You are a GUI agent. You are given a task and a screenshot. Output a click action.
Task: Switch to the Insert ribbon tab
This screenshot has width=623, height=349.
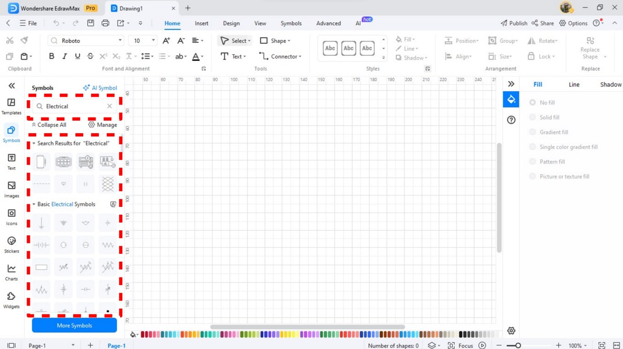pos(201,23)
